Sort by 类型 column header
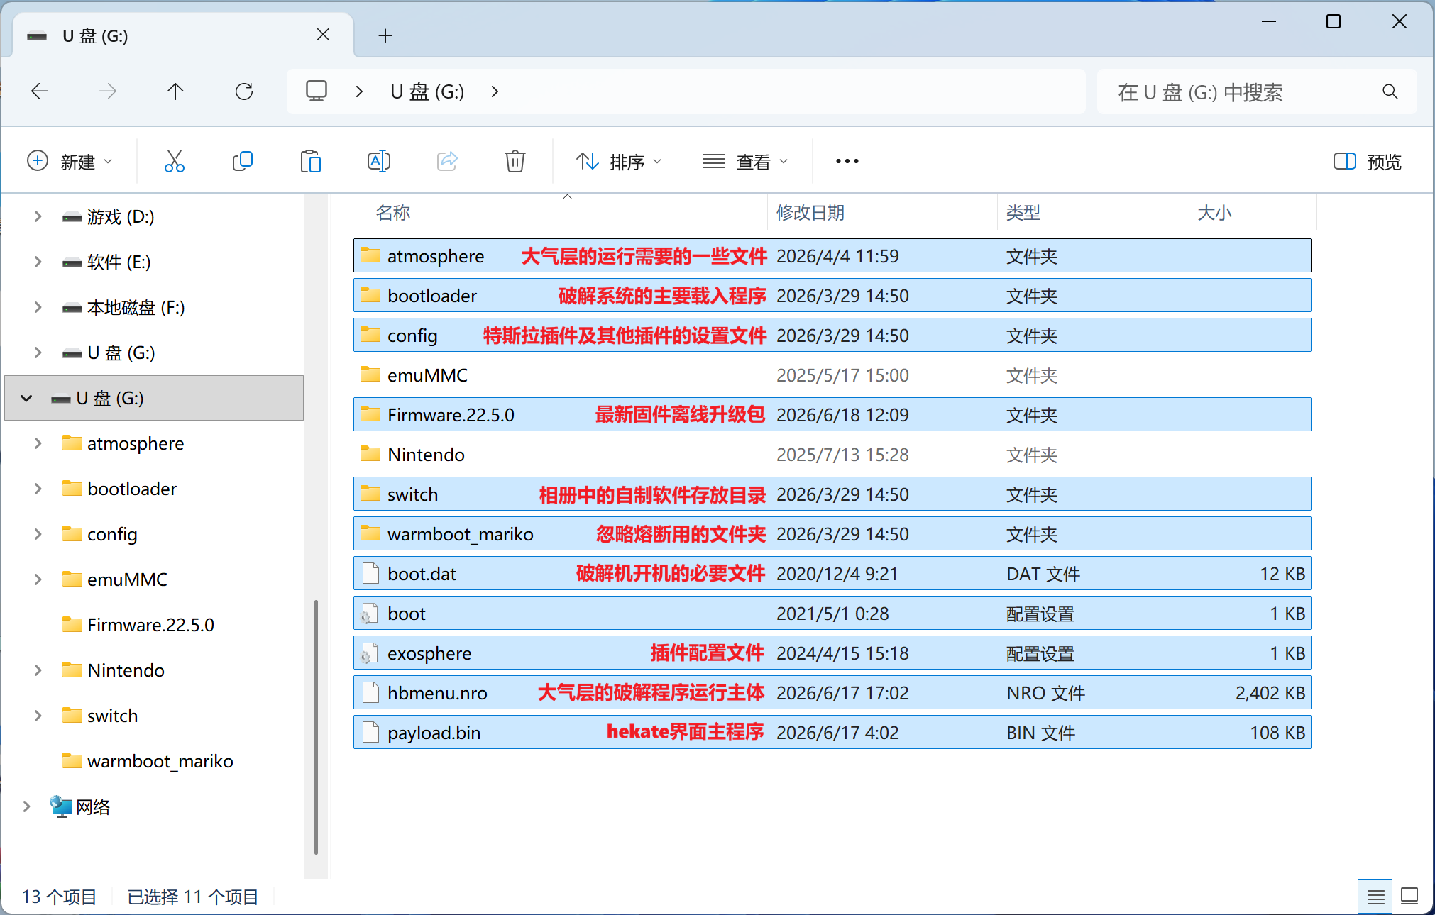Image resolution: width=1435 pixels, height=915 pixels. coord(1093,212)
